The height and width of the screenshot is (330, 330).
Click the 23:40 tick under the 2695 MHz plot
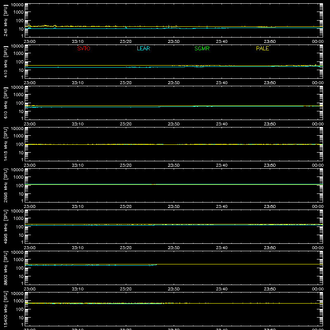(x=222, y=207)
